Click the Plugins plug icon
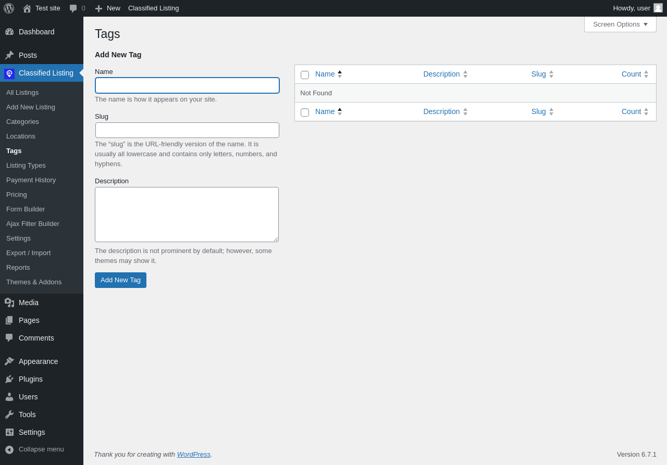This screenshot has height=465, width=667. click(x=9, y=379)
